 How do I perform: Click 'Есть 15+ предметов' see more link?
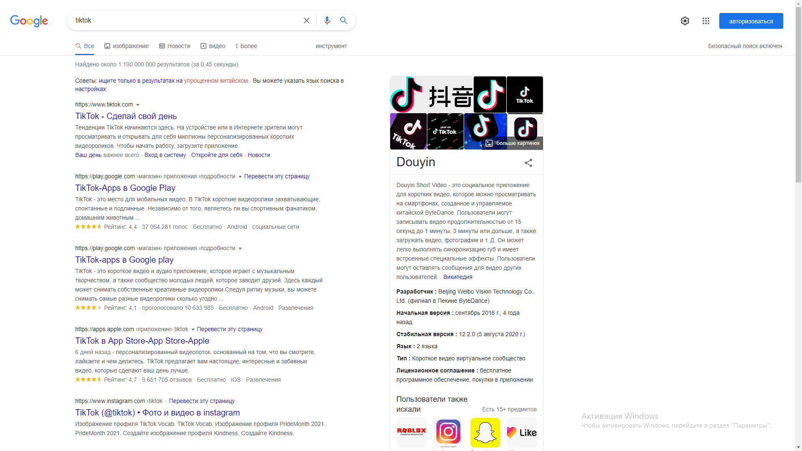[x=509, y=409]
